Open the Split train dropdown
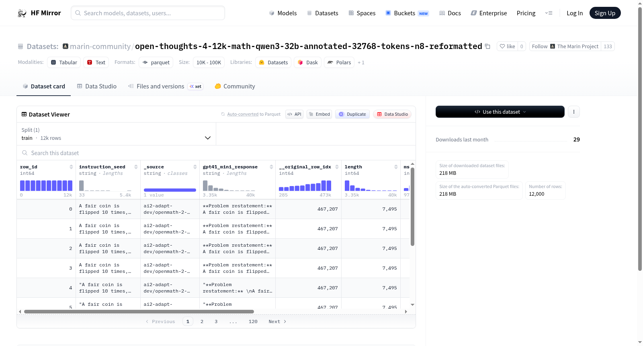Viewport: 643px width, 346px height. point(117,134)
